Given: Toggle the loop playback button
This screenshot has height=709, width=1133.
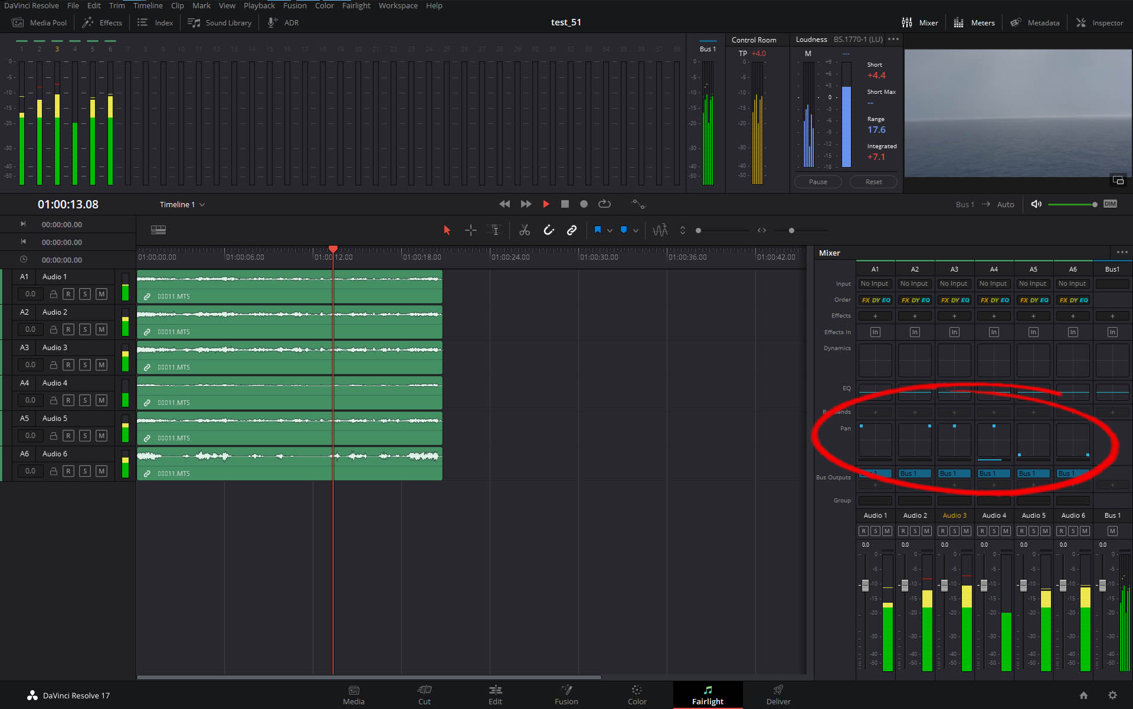Looking at the screenshot, I should pos(604,204).
